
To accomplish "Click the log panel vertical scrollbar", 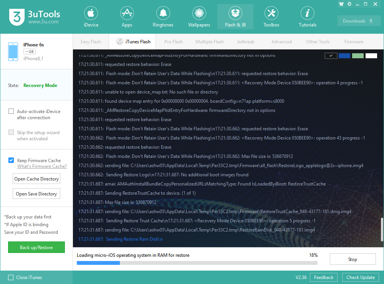I will coord(382,229).
